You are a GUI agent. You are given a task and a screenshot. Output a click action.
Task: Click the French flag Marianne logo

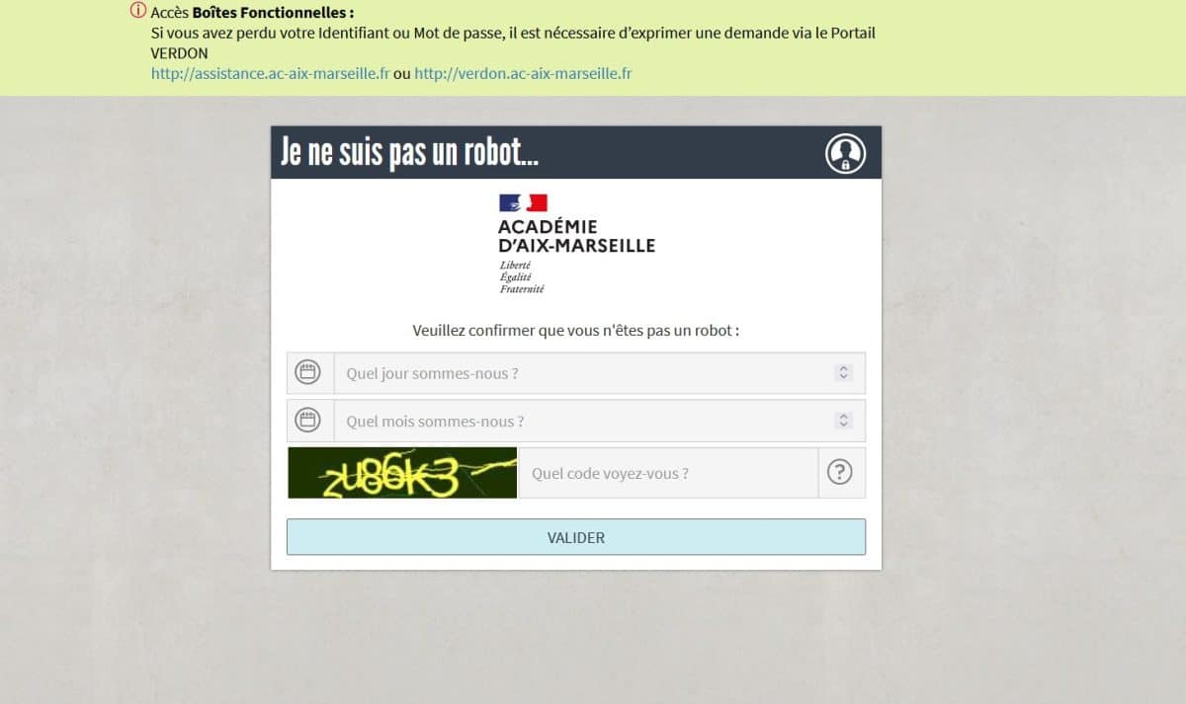point(523,202)
